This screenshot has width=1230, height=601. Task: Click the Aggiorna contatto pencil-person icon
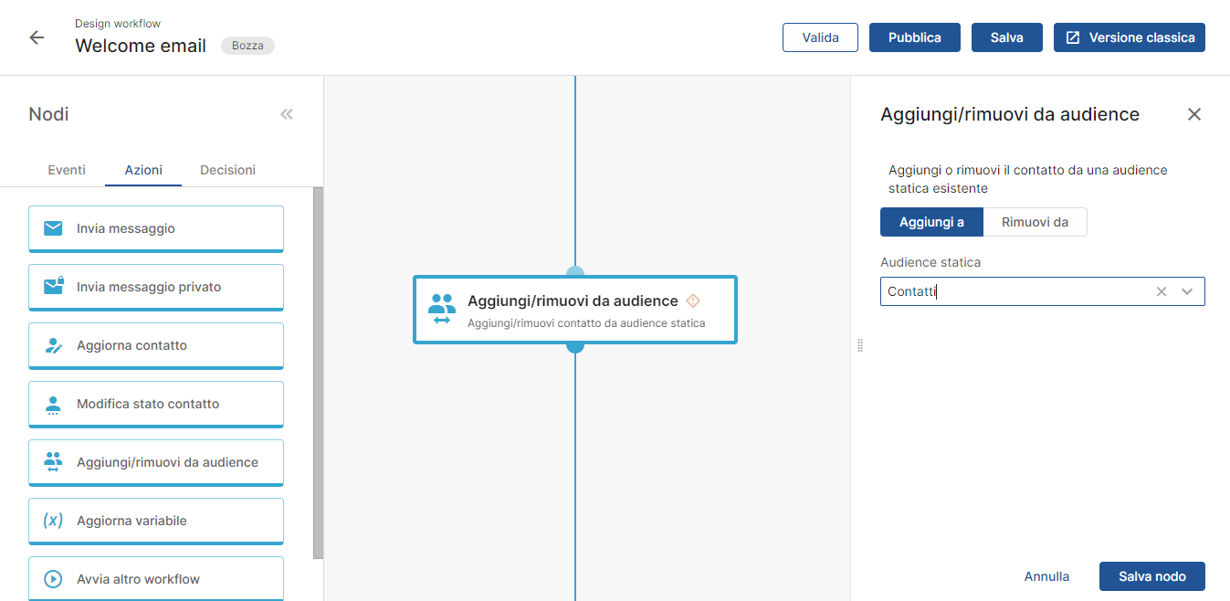point(53,345)
